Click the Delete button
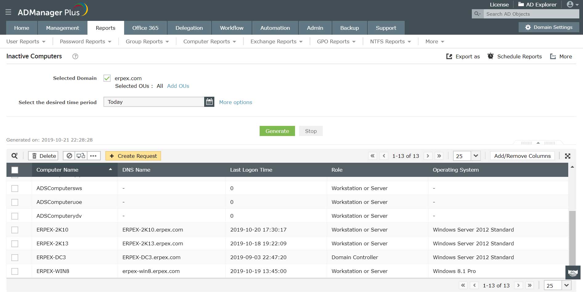 coord(43,156)
